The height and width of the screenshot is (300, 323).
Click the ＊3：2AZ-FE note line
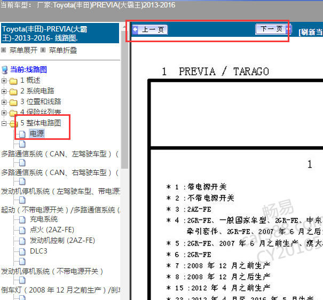point(188,209)
